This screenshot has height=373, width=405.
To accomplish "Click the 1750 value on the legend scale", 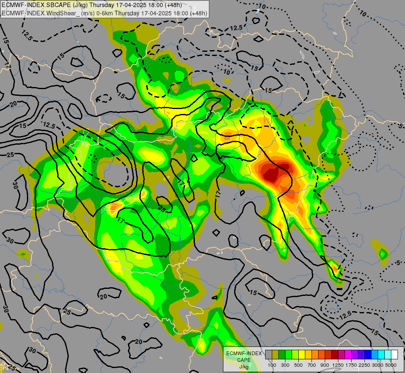I will click(351, 365).
